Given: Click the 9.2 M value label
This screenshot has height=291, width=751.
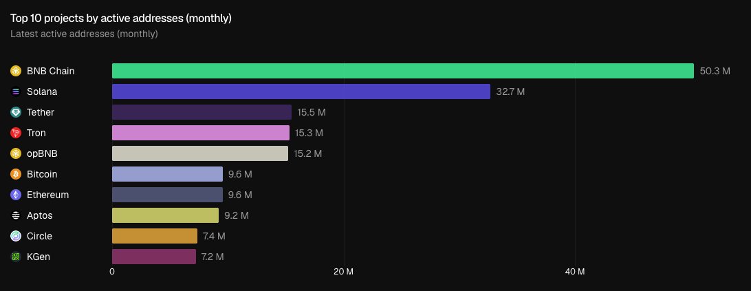Looking at the screenshot, I should (237, 215).
